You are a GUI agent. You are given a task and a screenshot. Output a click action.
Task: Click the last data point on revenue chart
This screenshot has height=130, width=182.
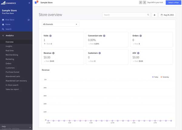[x=171, y=121]
